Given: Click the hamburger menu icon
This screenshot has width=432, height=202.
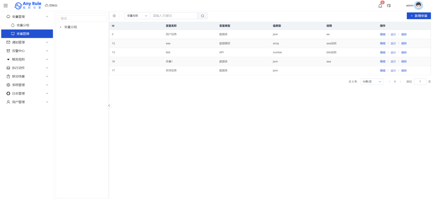Looking at the screenshot, I should (5, 5).
